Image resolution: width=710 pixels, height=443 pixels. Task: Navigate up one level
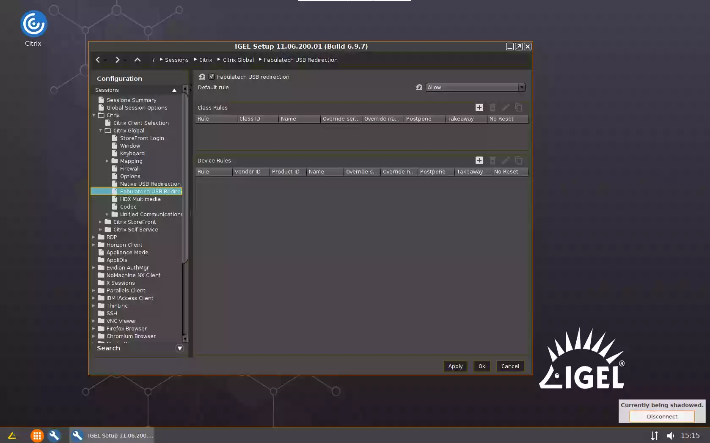[138, 60]
